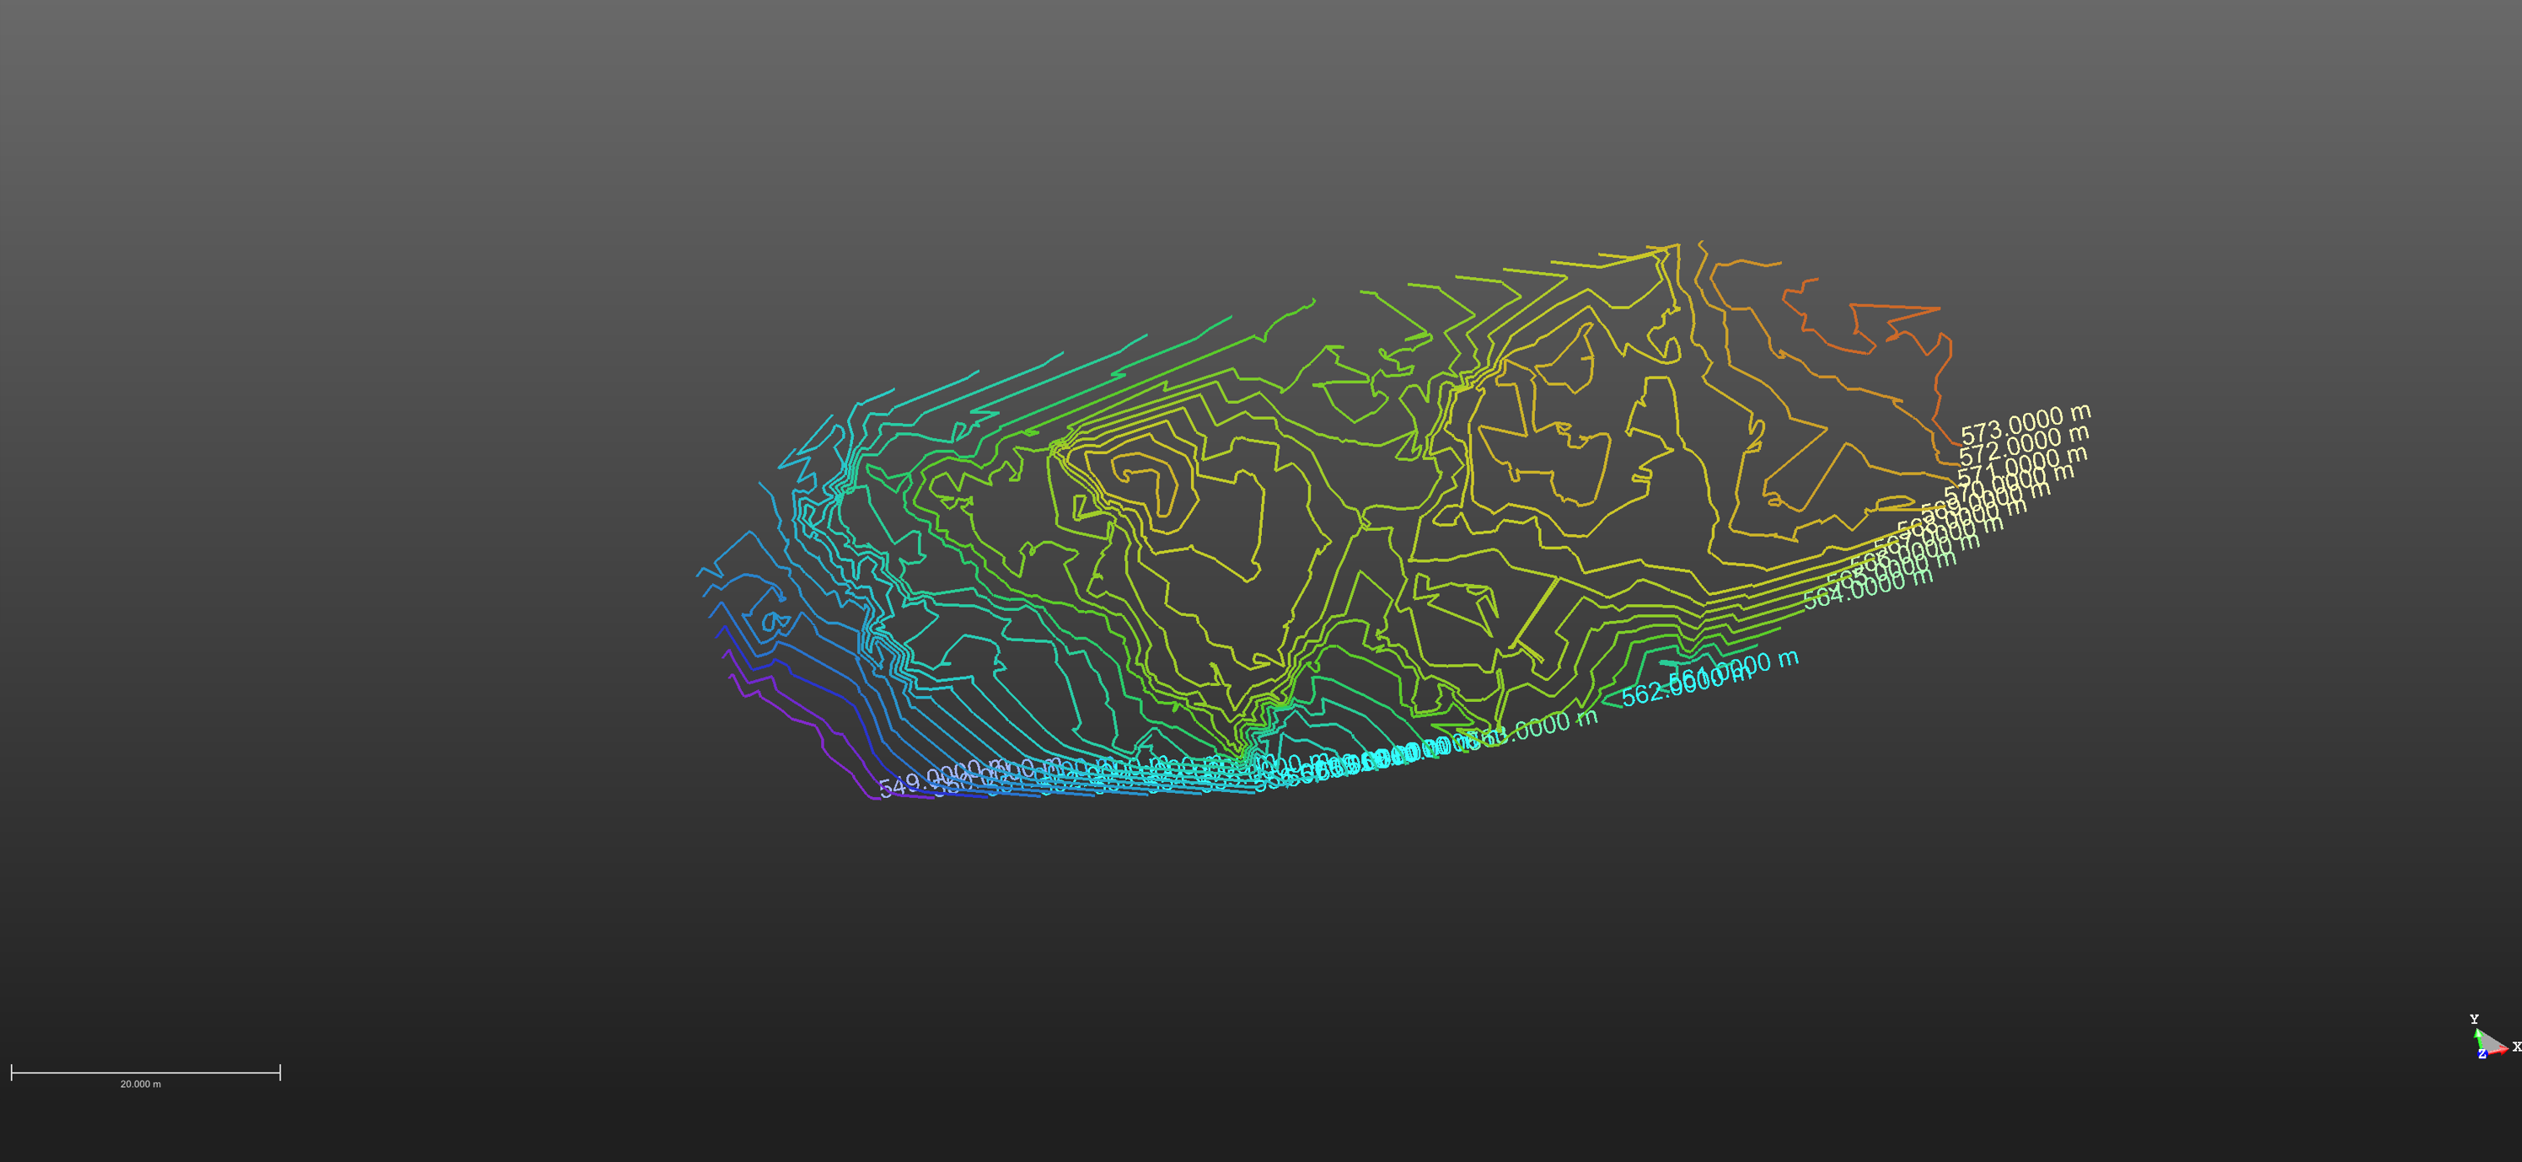
Task: Click the left end tick of scale bar
Action: [12, 1073]
